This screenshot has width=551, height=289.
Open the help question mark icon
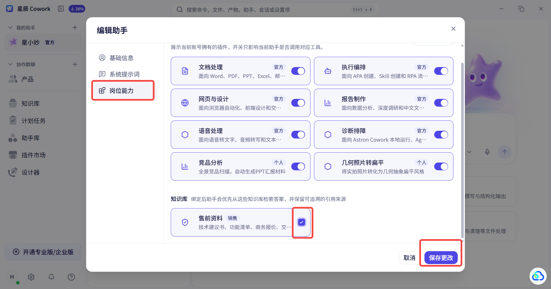71,277
